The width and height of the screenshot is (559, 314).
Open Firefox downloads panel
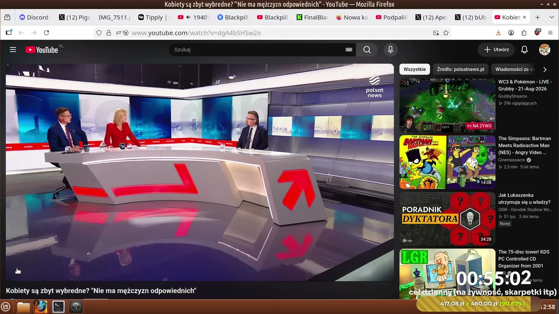498,33
